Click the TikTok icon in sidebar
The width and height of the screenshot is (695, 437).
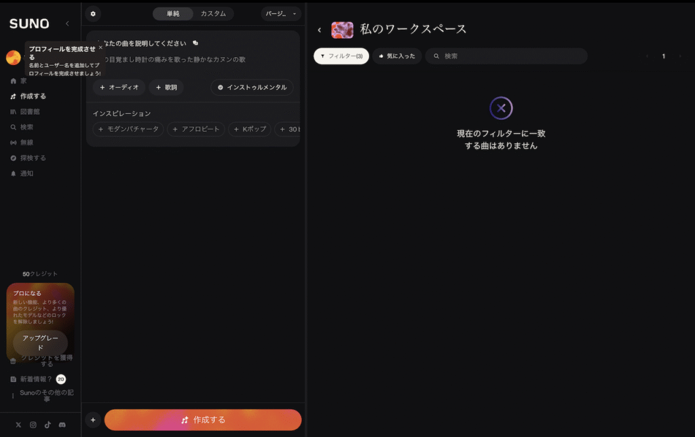point(48,425)
